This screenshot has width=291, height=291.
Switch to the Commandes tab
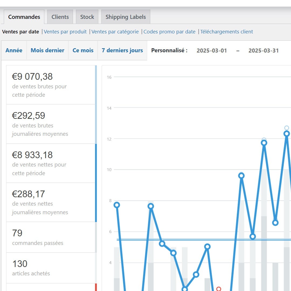pos(24,17)
